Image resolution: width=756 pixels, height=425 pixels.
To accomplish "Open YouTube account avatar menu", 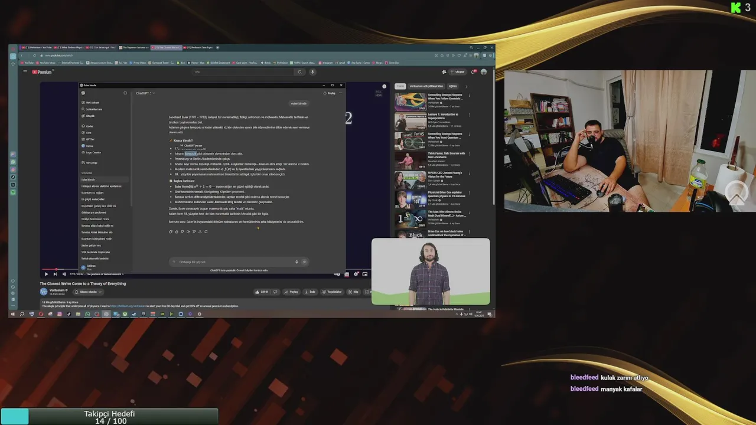I will [484, 72].
